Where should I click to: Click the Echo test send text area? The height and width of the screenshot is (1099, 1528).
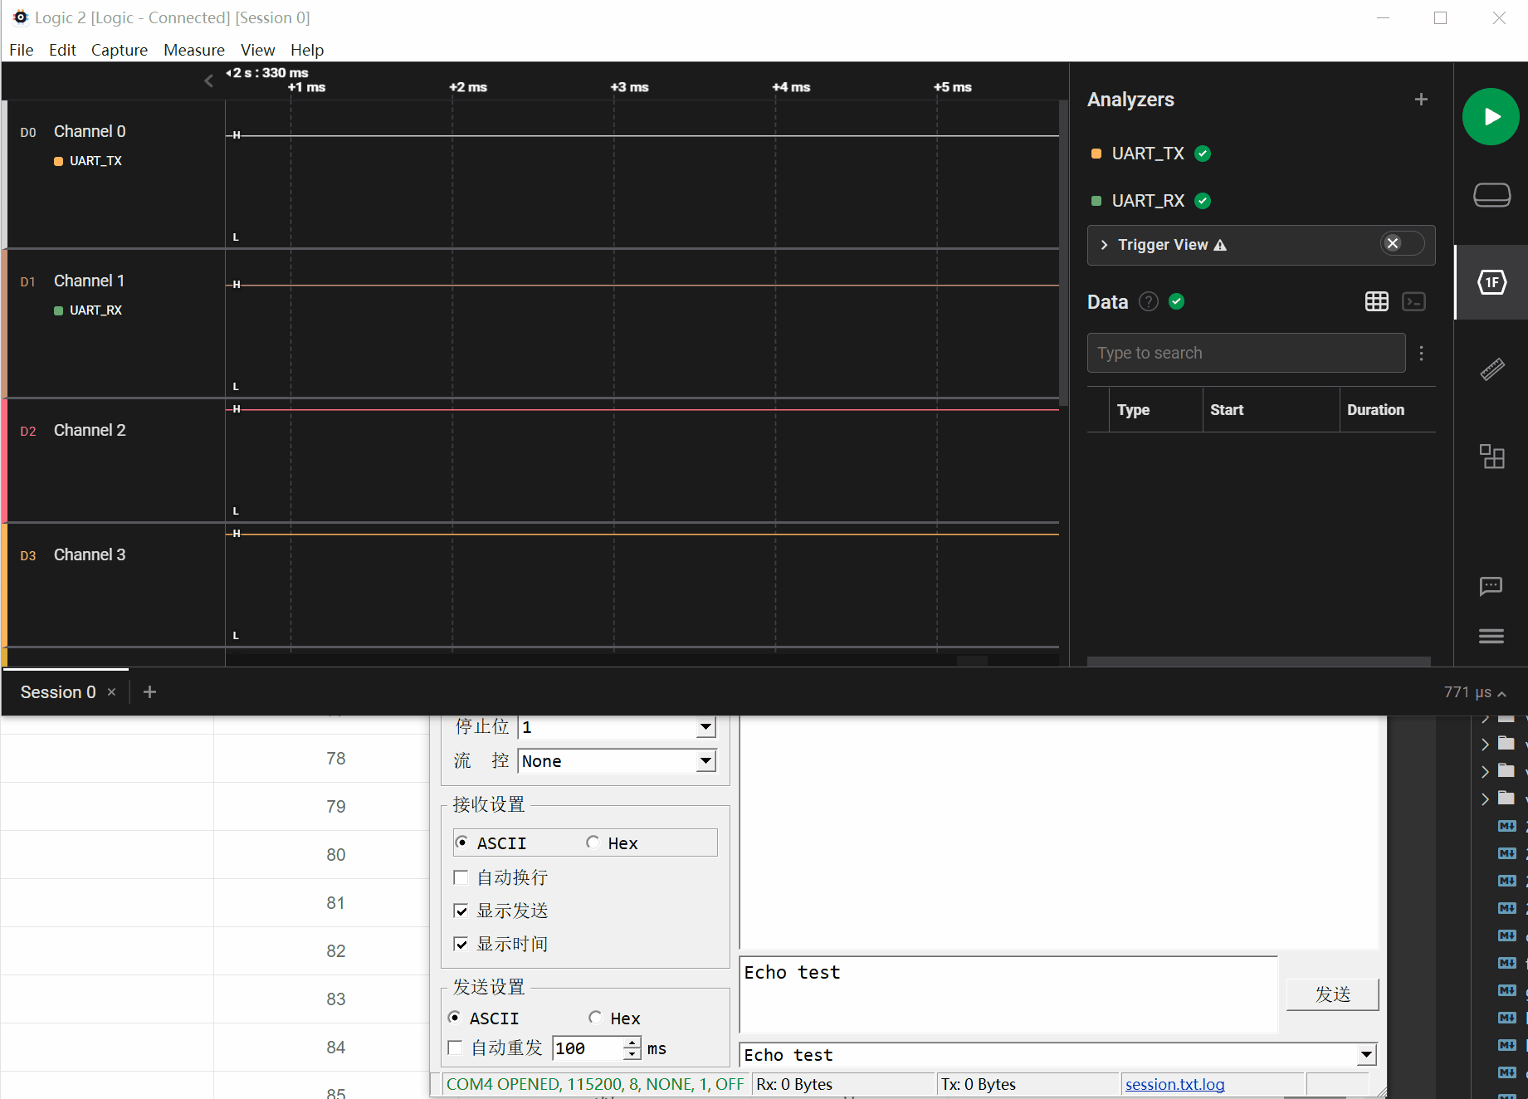tap(1008, 994)
